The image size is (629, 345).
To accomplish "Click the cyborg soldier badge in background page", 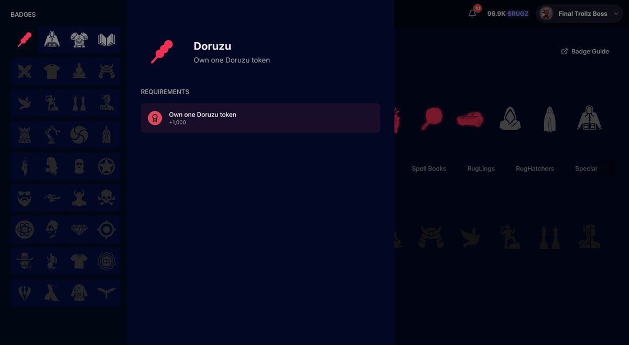I will pyautogui.click(x=589, y=237).
